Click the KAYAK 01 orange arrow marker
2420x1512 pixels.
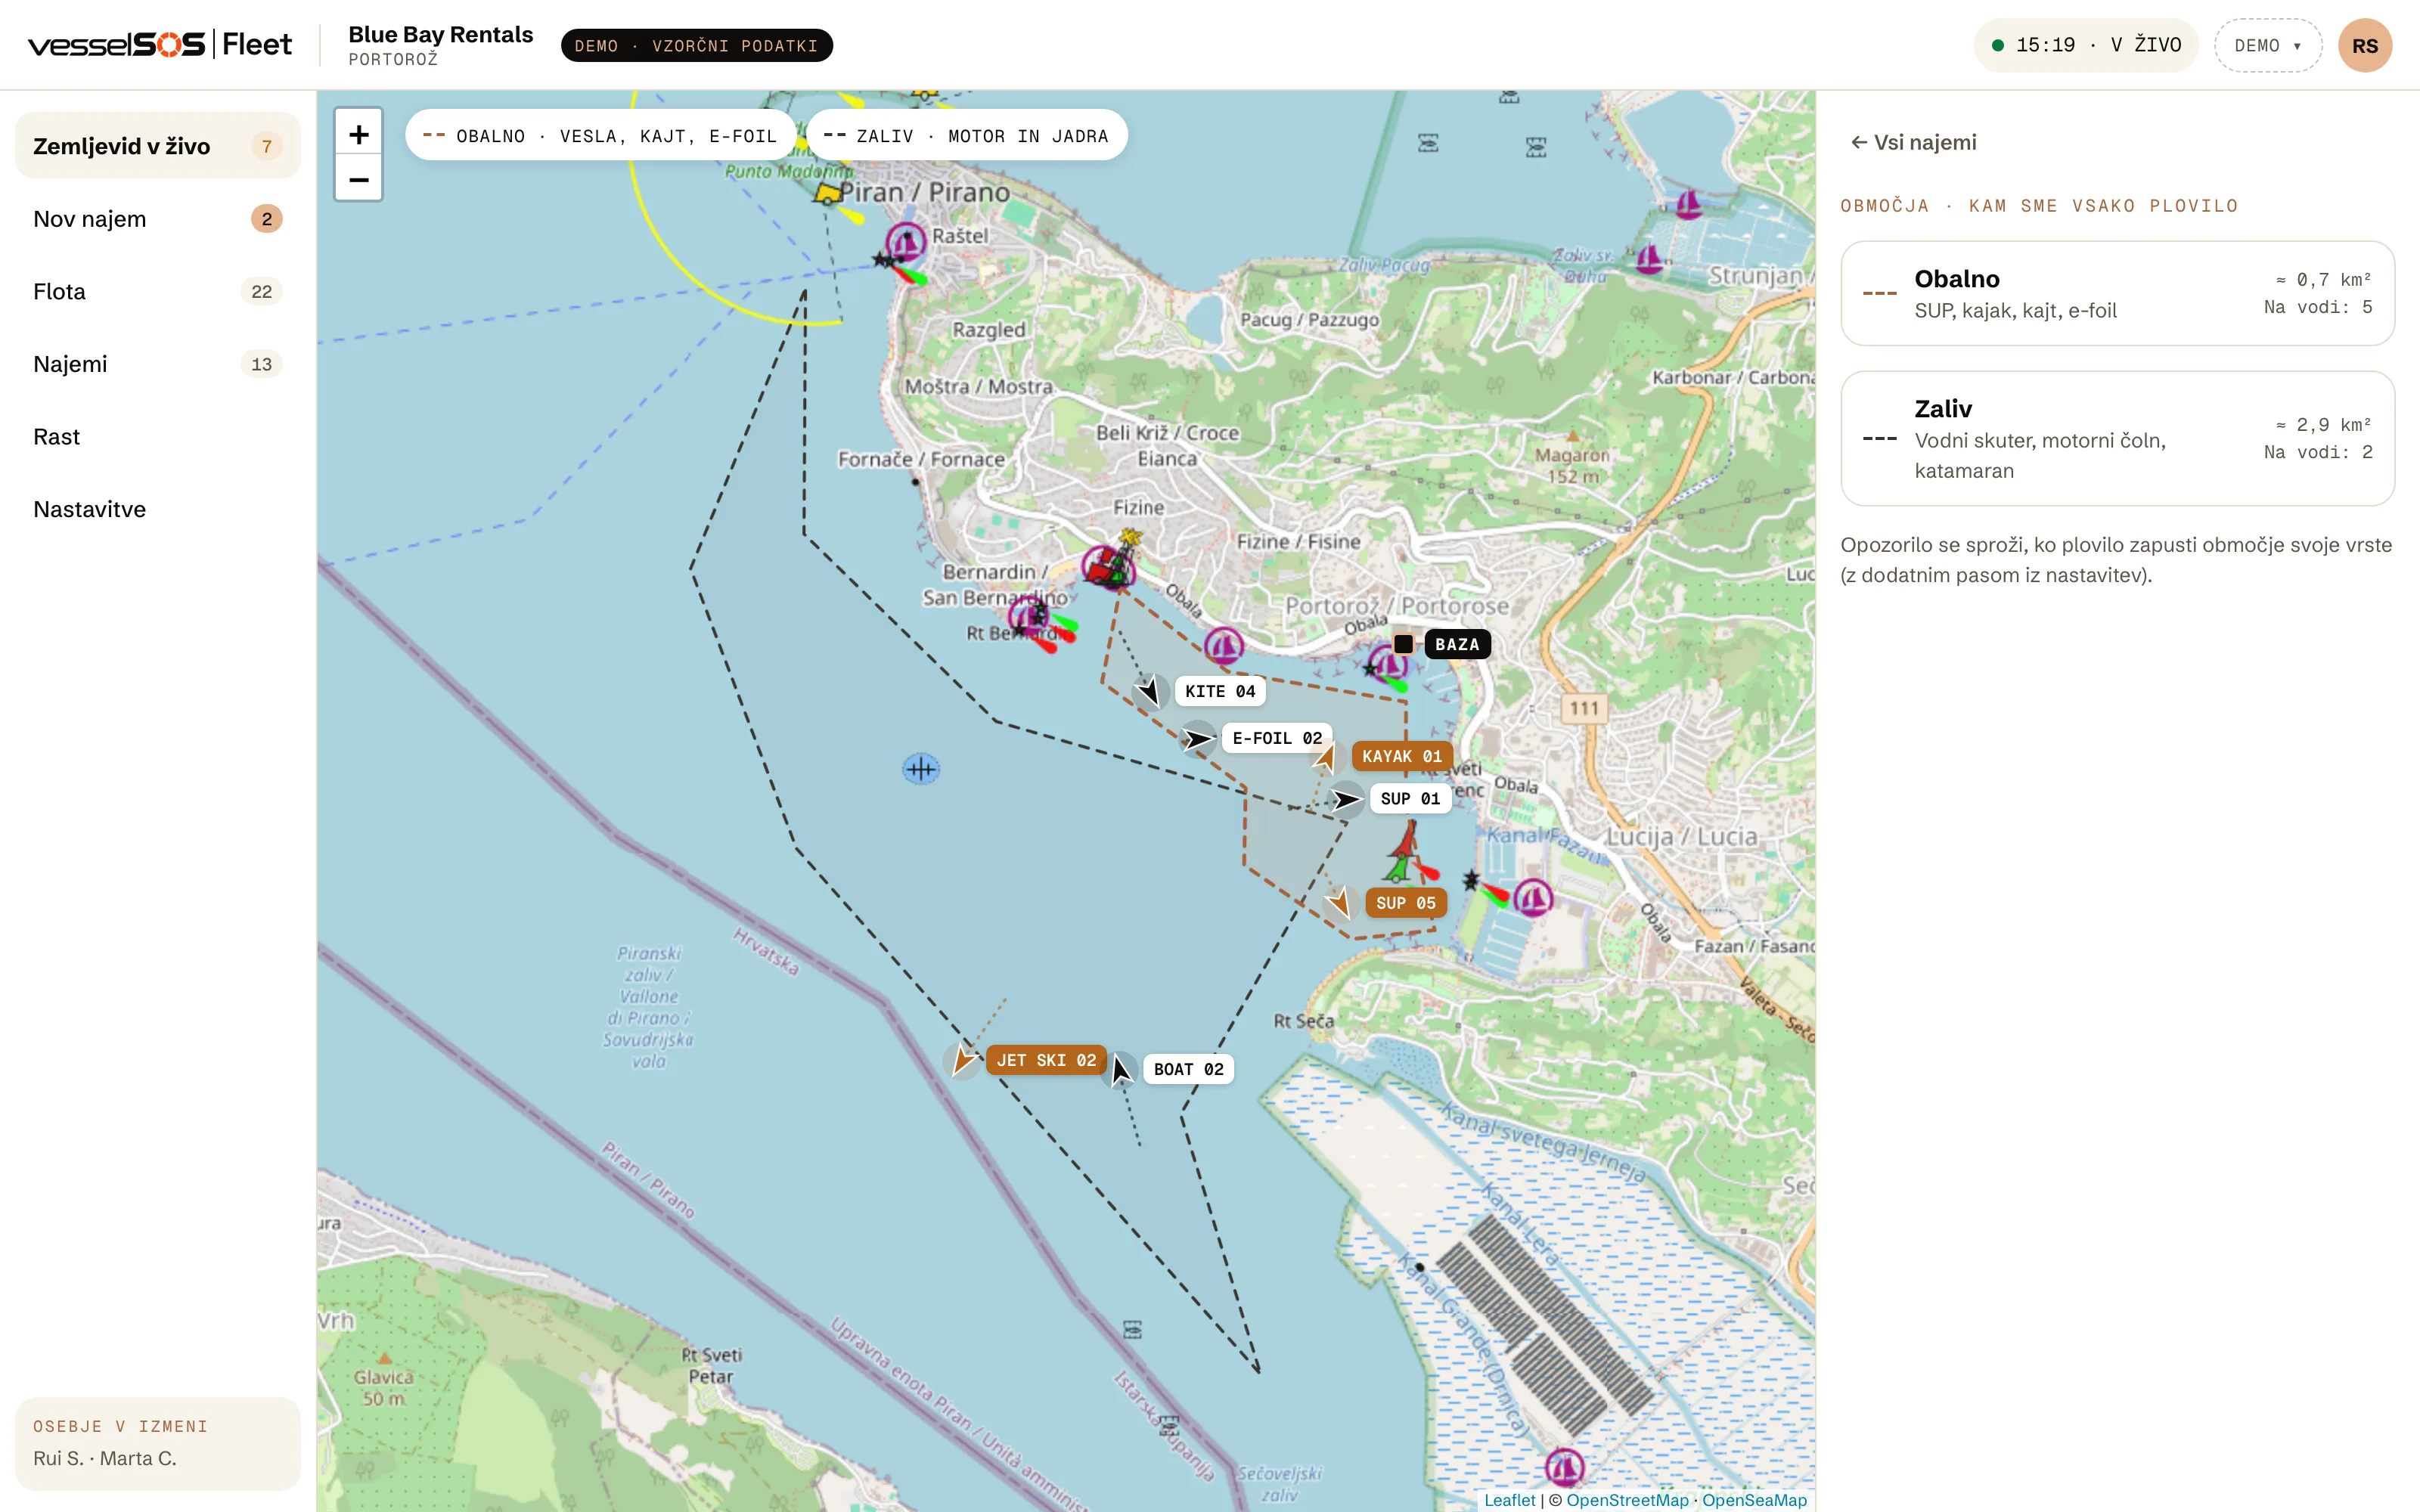click(1325, 755)
